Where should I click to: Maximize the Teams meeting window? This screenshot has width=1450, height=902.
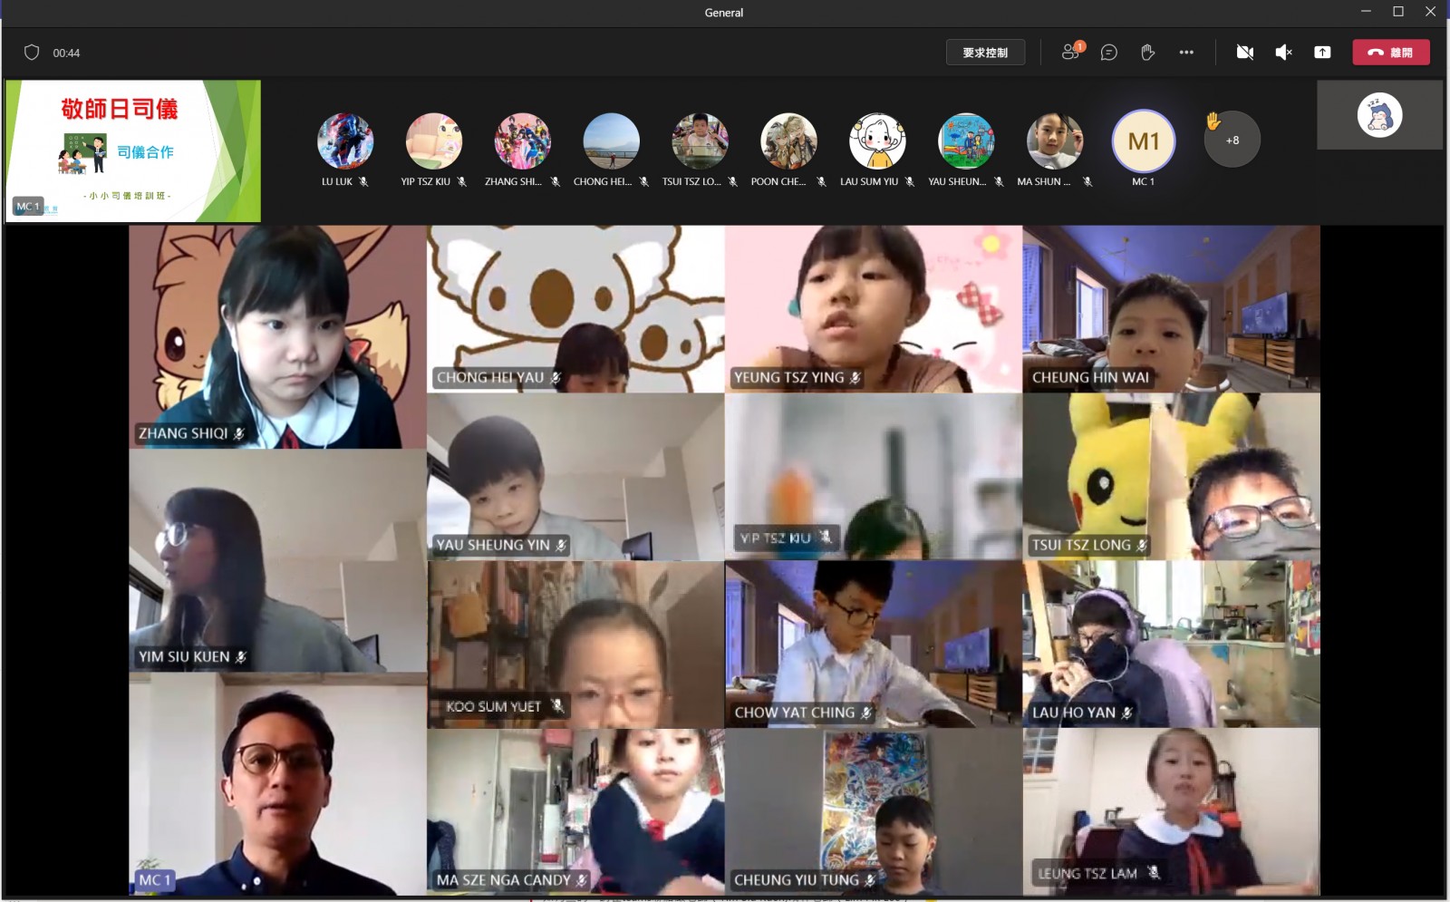click(1398, 12)
